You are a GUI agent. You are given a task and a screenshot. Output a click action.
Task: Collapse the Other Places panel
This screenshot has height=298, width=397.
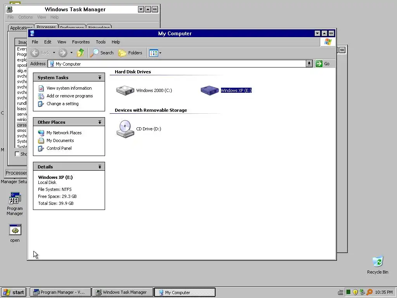tap(100, 122)
